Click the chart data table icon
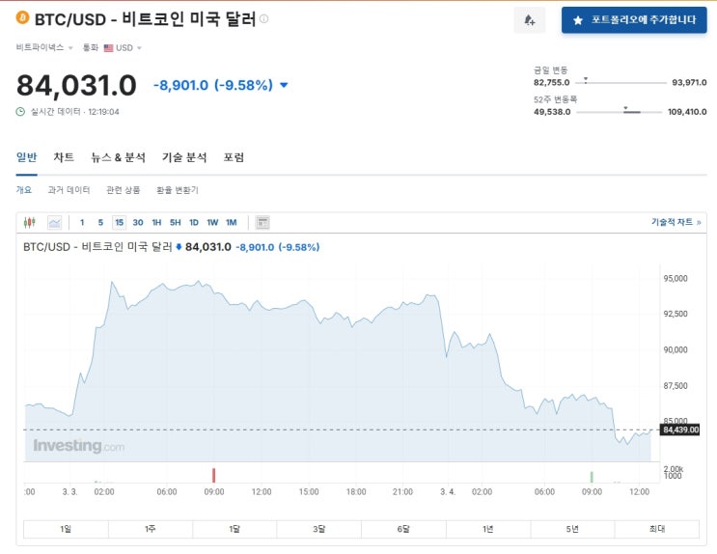Image resolution: width=717 pixels, height=554 pixels. (x=262, y=222)
